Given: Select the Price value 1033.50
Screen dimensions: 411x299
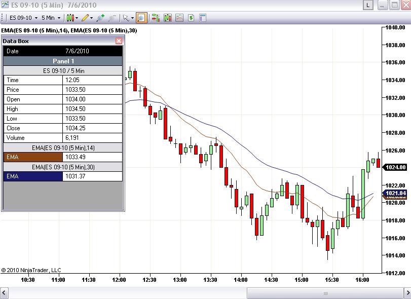Looking at the screenshot, I should [x=76, y=90].
